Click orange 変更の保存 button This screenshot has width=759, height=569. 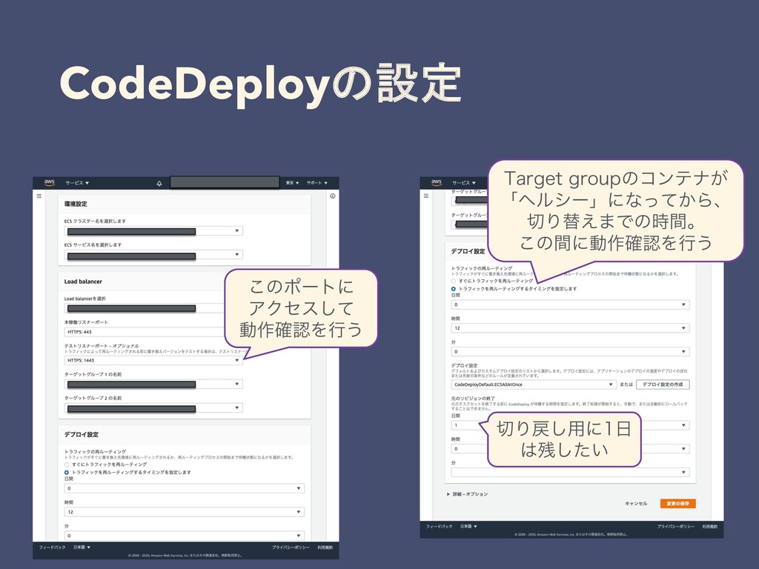tap(677, 504)
